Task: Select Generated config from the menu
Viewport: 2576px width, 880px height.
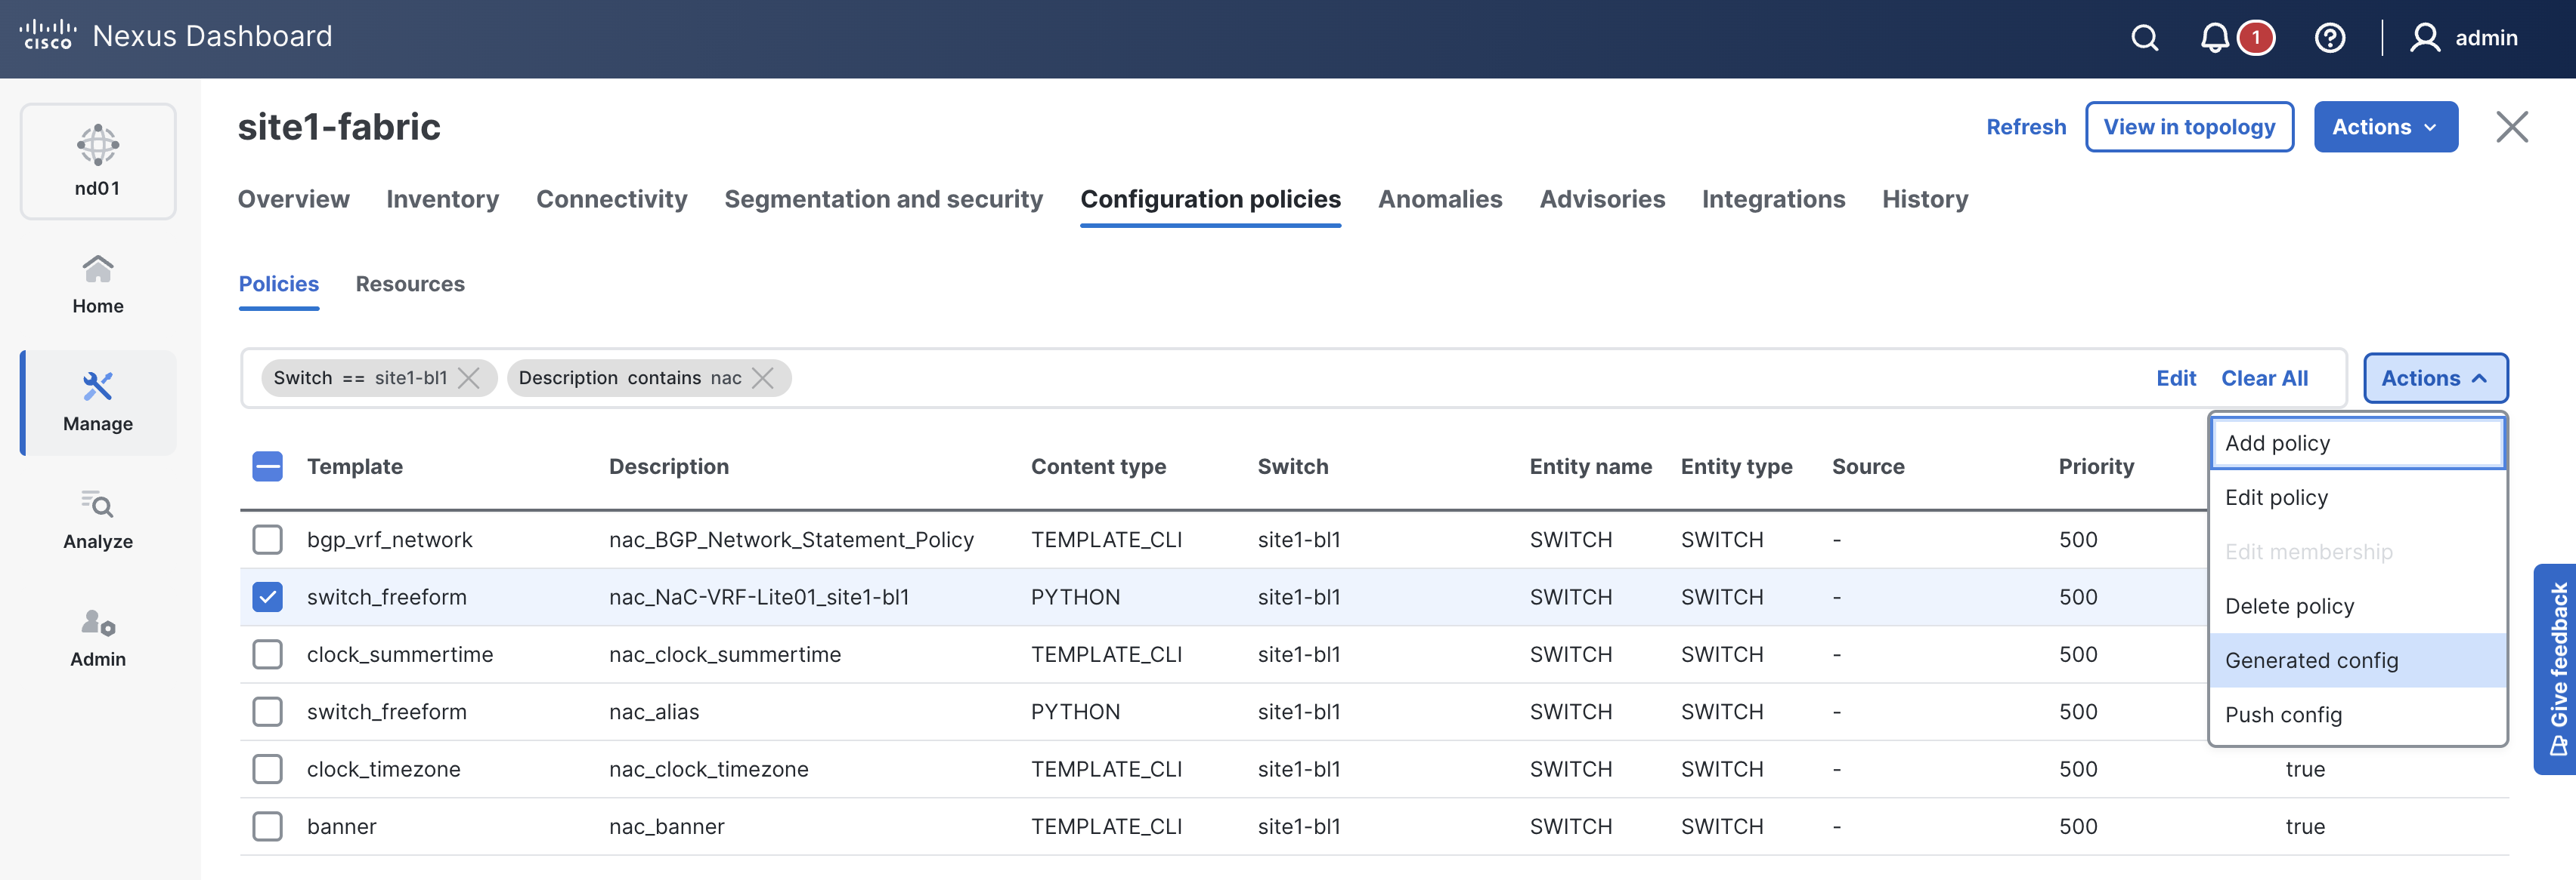Action: pyautogui.click(x=2311, y=660)
